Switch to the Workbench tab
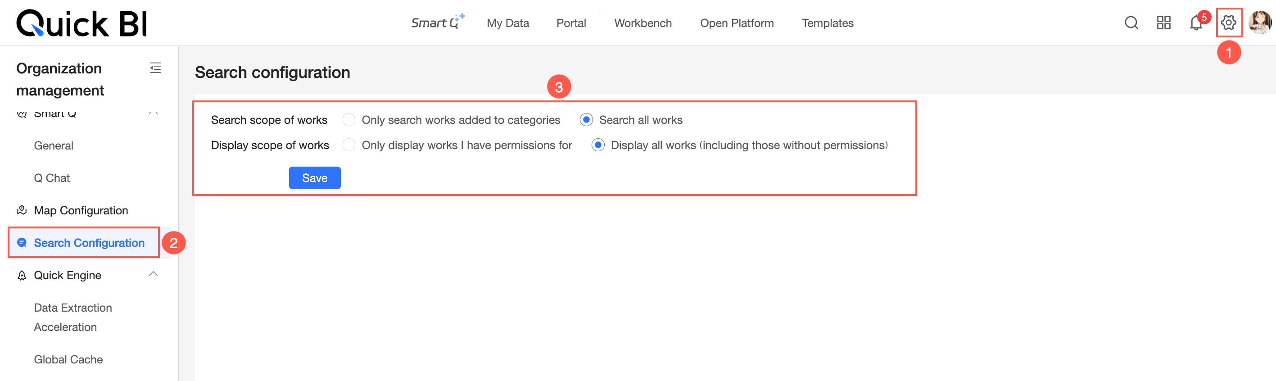 643,23
